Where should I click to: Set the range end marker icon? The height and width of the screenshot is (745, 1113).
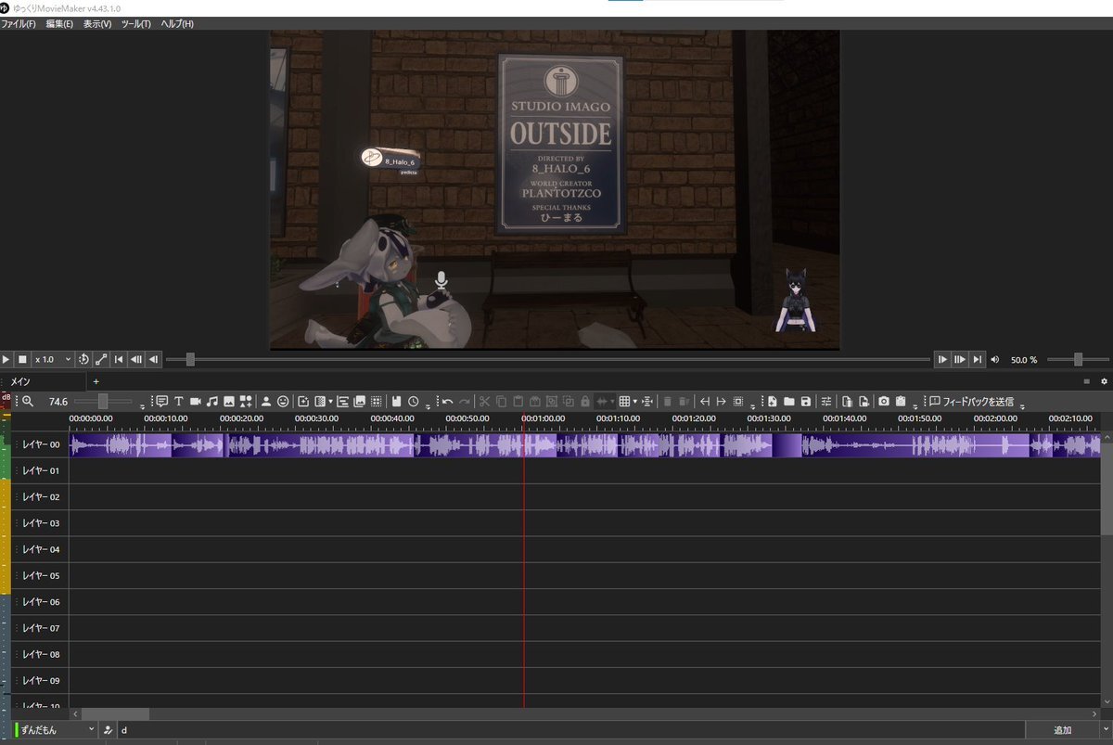click(x=721, y=401)
